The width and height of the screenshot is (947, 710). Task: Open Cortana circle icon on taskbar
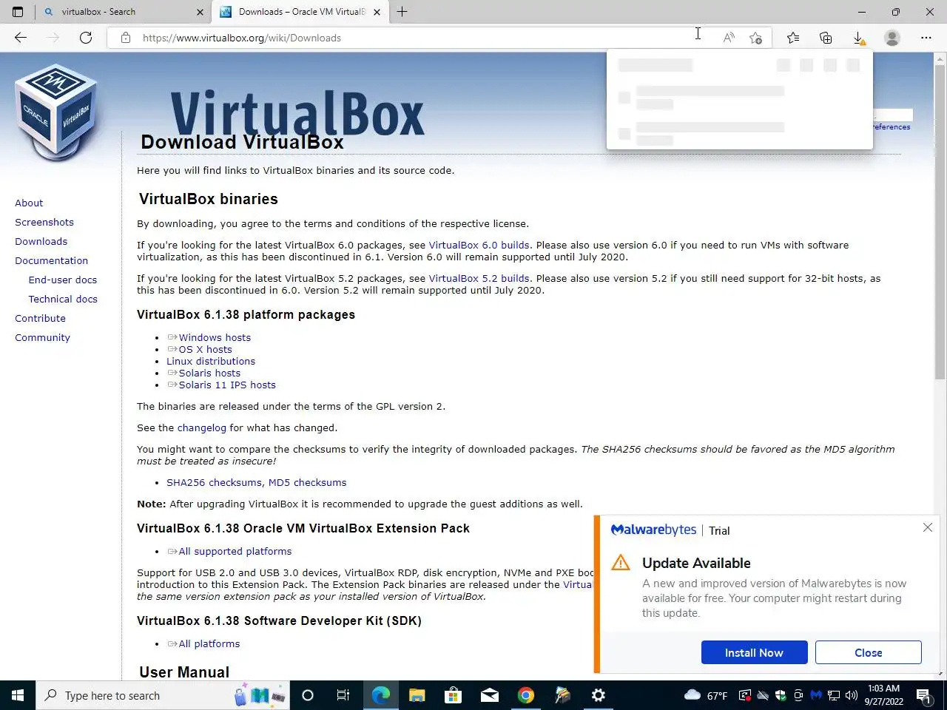pyautogui.click(x=308, y=695)
